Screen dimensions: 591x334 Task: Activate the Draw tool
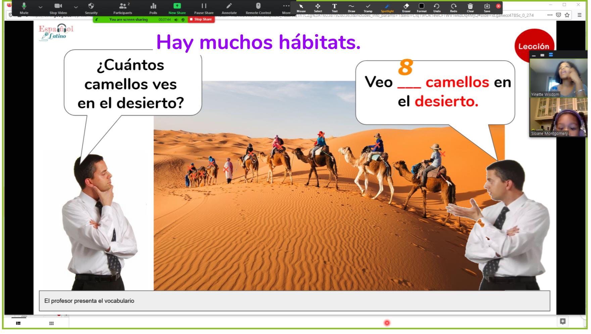[351, 8]
